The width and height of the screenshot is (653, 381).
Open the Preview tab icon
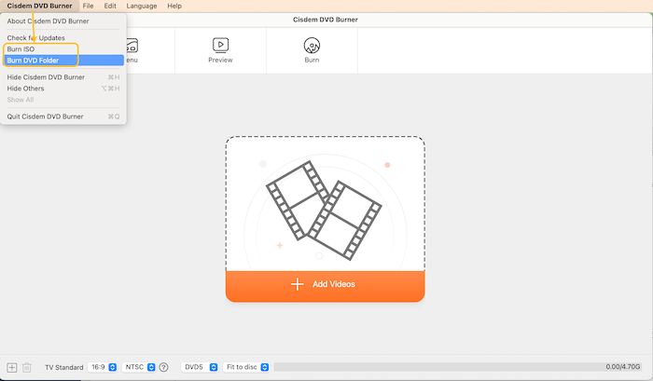[220, 45]
